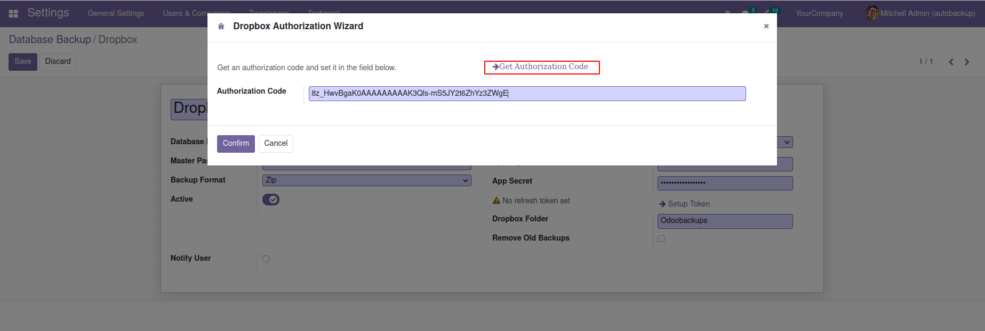Focus the Authorization Code input field

click(x=527, y=94)
